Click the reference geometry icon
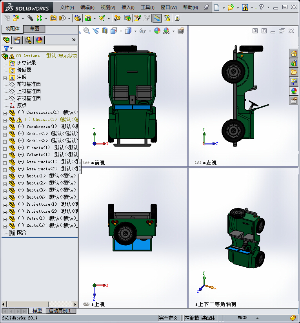The width and height of the screenshot is (300, 323). tap(102, 18)
